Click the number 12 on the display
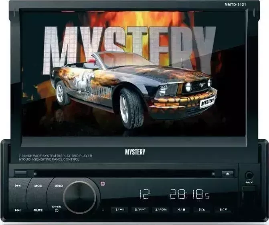Viewport: 269px width, 225px height. coord(144,194)
